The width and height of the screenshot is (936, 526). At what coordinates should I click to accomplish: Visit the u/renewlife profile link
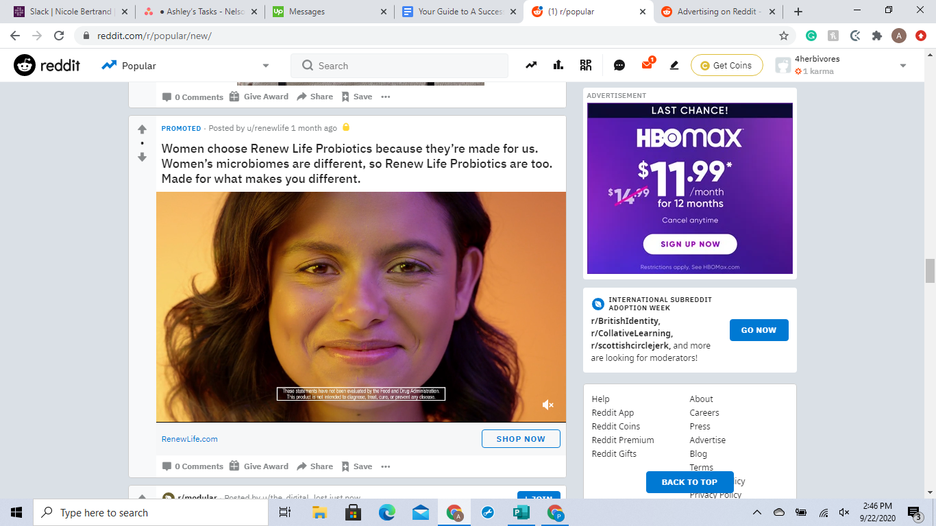(x=267, y=128)
